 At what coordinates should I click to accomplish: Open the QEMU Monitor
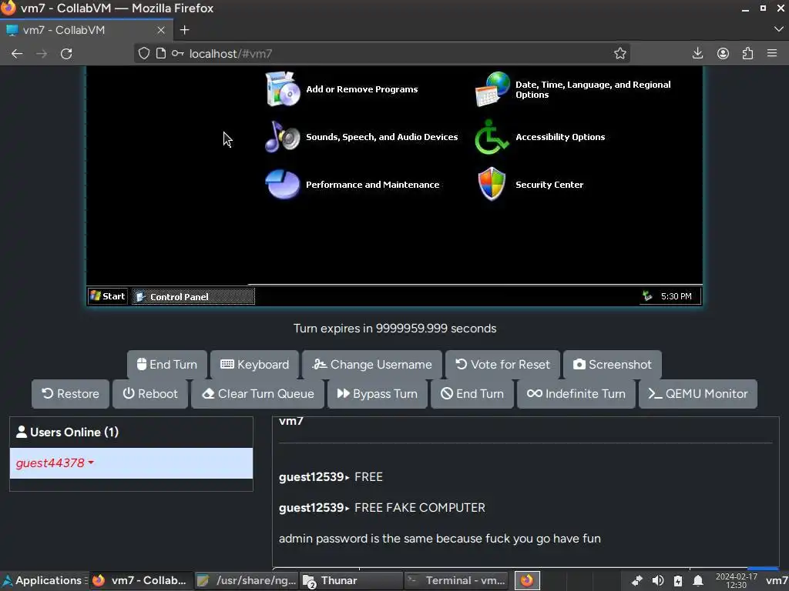[x=698, y=393]
